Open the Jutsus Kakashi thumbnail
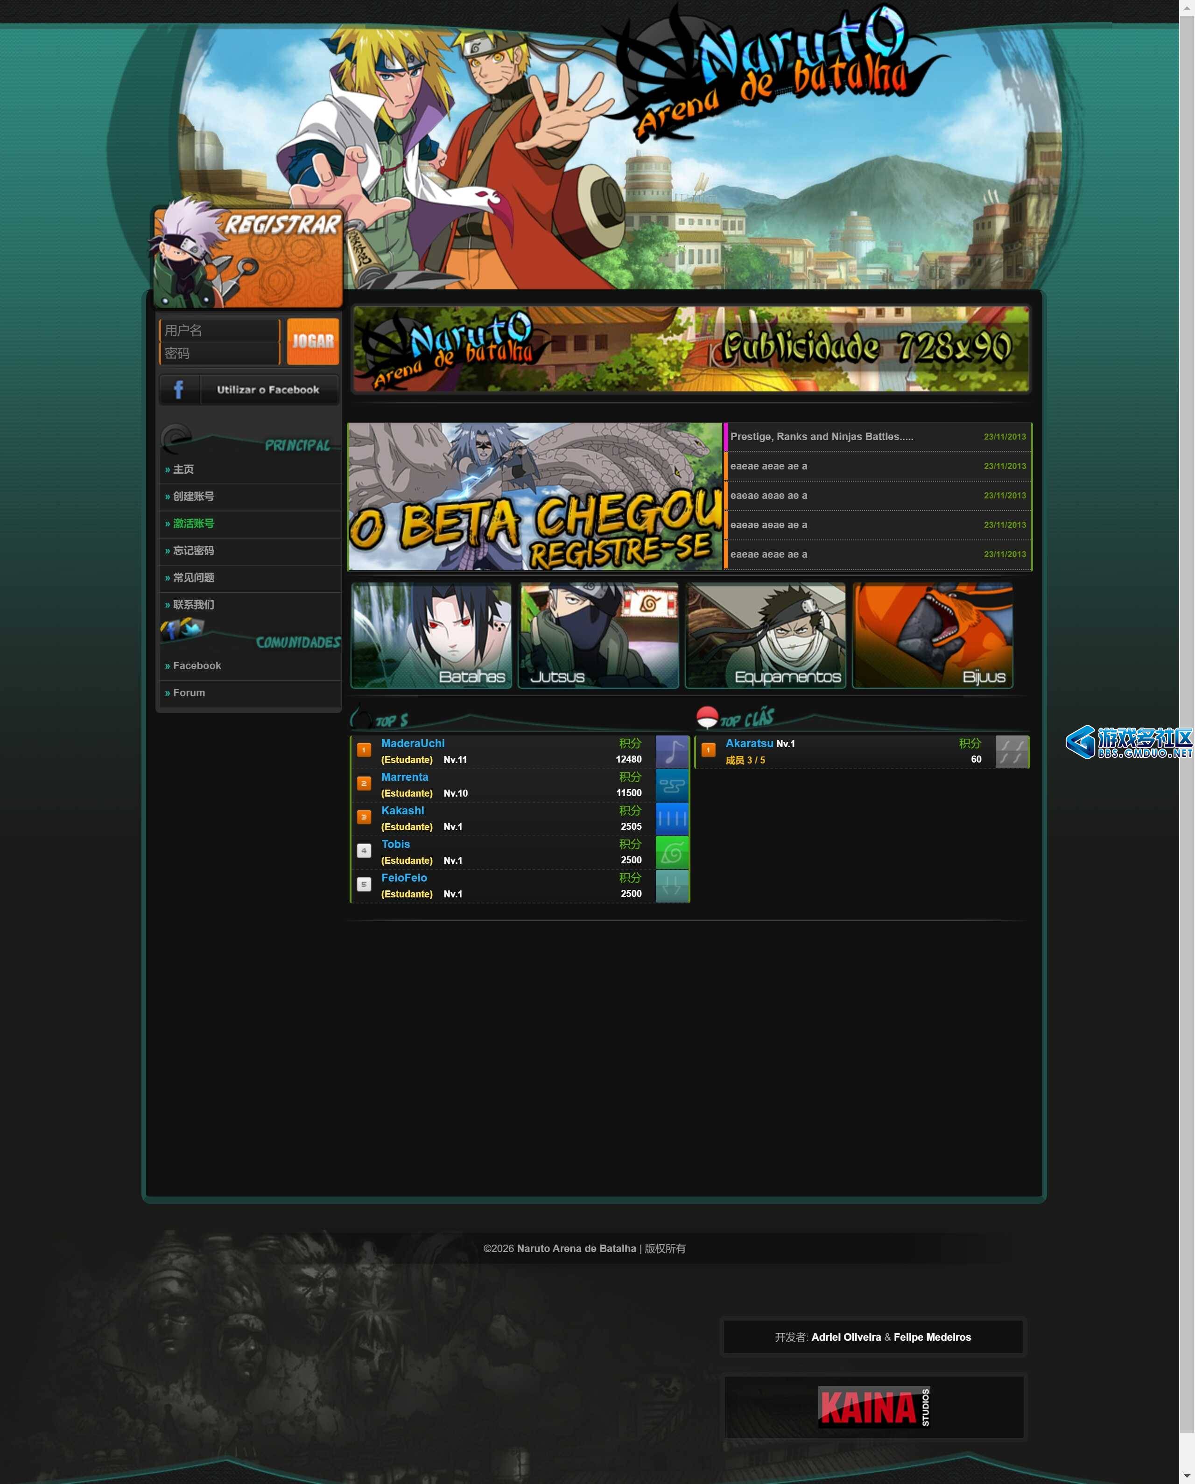 [x=598, y=635]
